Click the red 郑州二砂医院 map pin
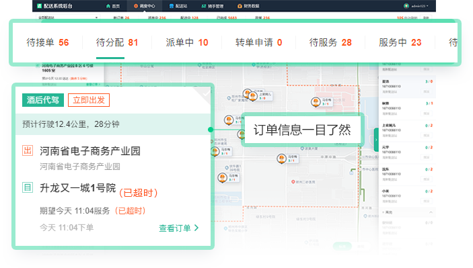 (293, 182)
